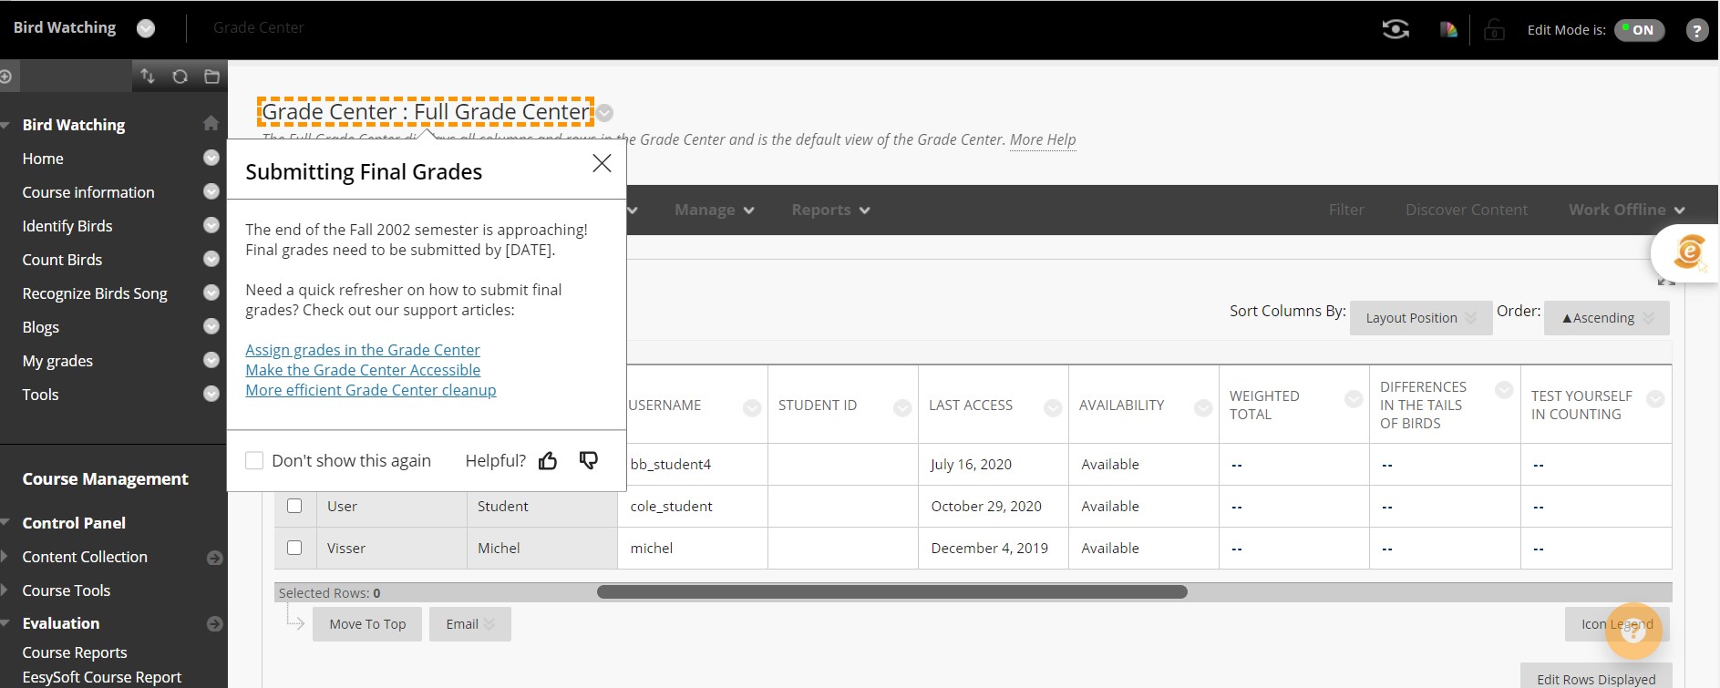Reorder course menu items with arrows icon
The width and height of the screenshot is (1720, 688).
pyautogui.click(x=147, y=77)
